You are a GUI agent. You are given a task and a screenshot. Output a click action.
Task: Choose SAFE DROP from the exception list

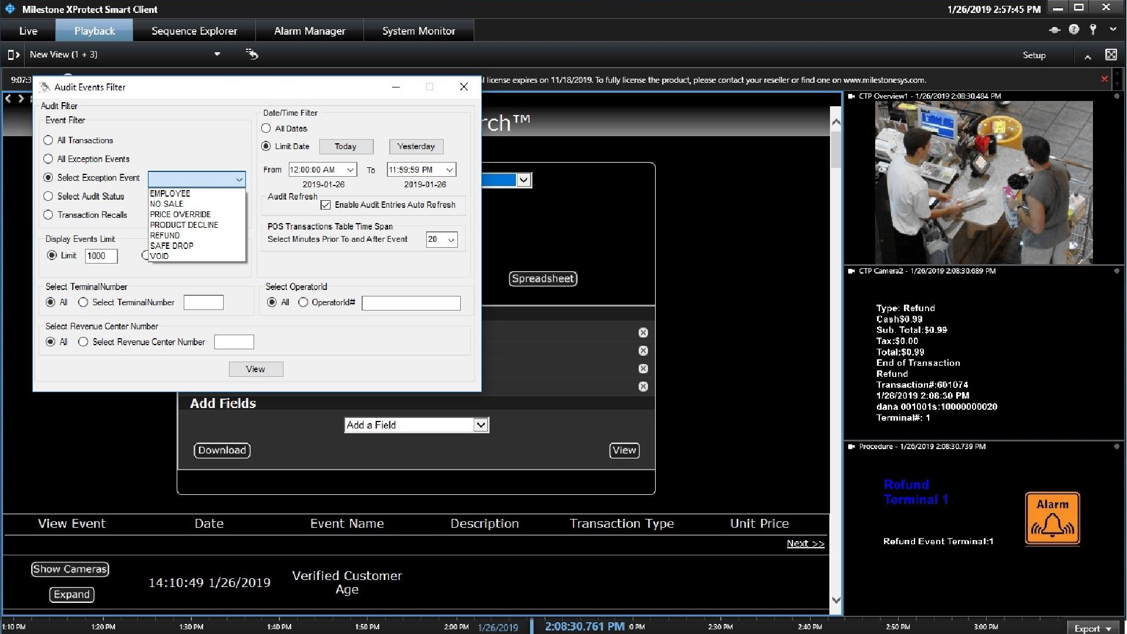[171, 246]
